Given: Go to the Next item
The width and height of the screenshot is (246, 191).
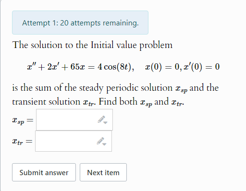Looking at the screenshot, I should pos(103,172).
